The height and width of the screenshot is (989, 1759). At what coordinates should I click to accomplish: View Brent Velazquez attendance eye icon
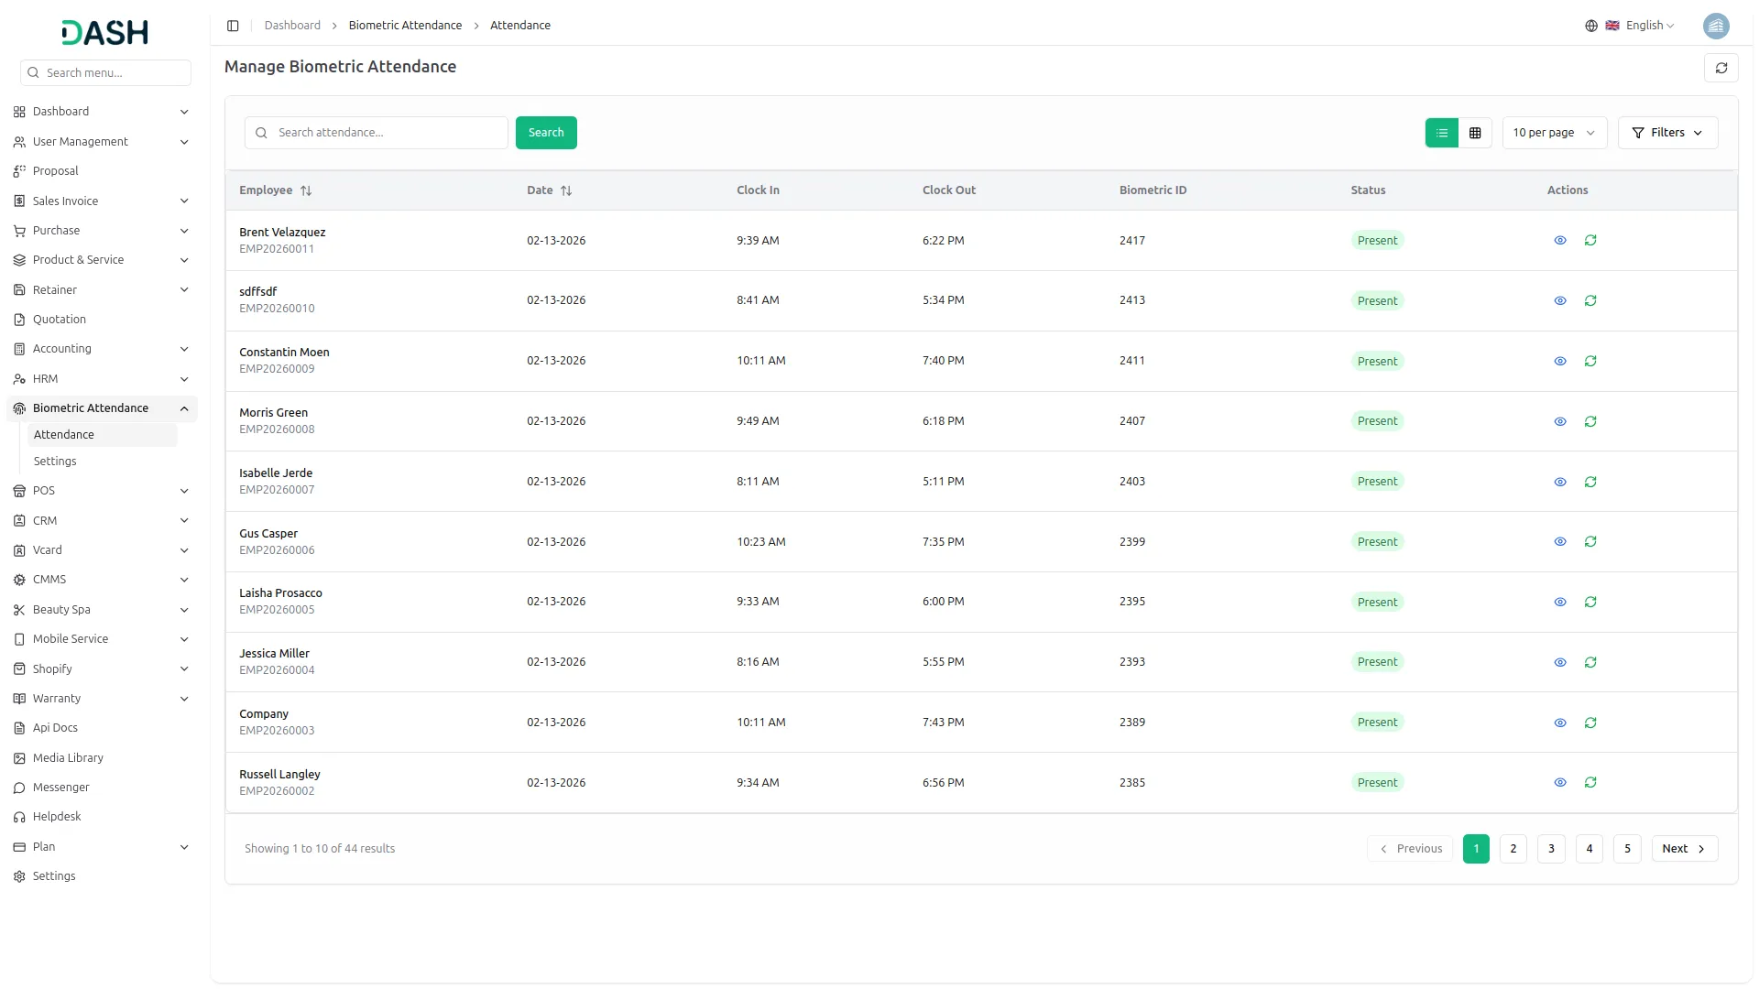(1559, 241)
